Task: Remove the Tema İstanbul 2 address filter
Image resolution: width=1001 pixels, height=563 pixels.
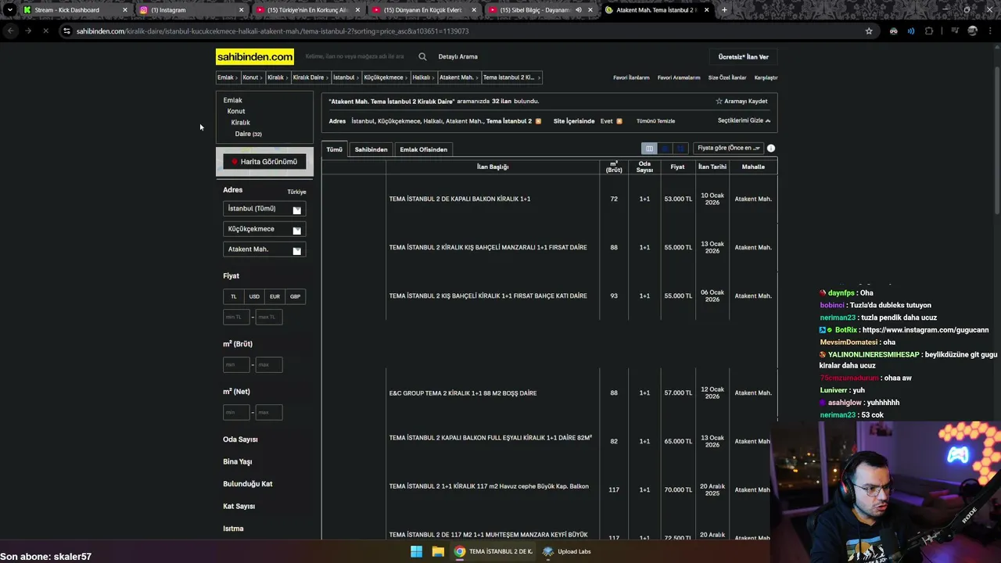Action: pyautogui.click(x=538, y=121)
